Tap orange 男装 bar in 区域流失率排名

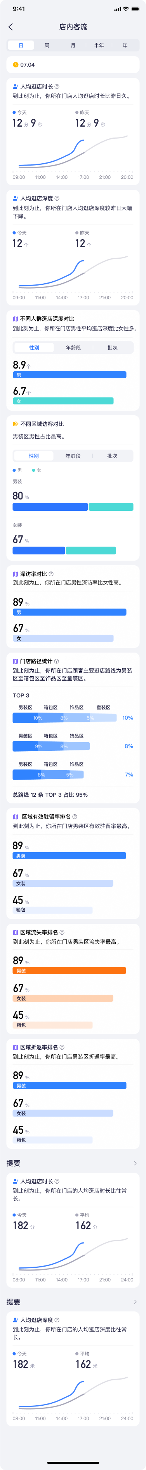(69, 971)
